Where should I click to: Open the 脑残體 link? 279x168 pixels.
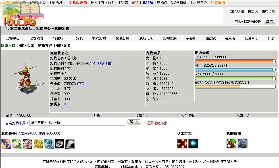click(162, 3)
